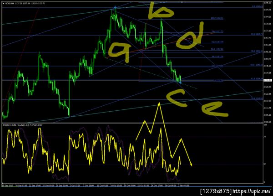
Task: Click the 1161.05 price axis label
Action: pos(268,45)
